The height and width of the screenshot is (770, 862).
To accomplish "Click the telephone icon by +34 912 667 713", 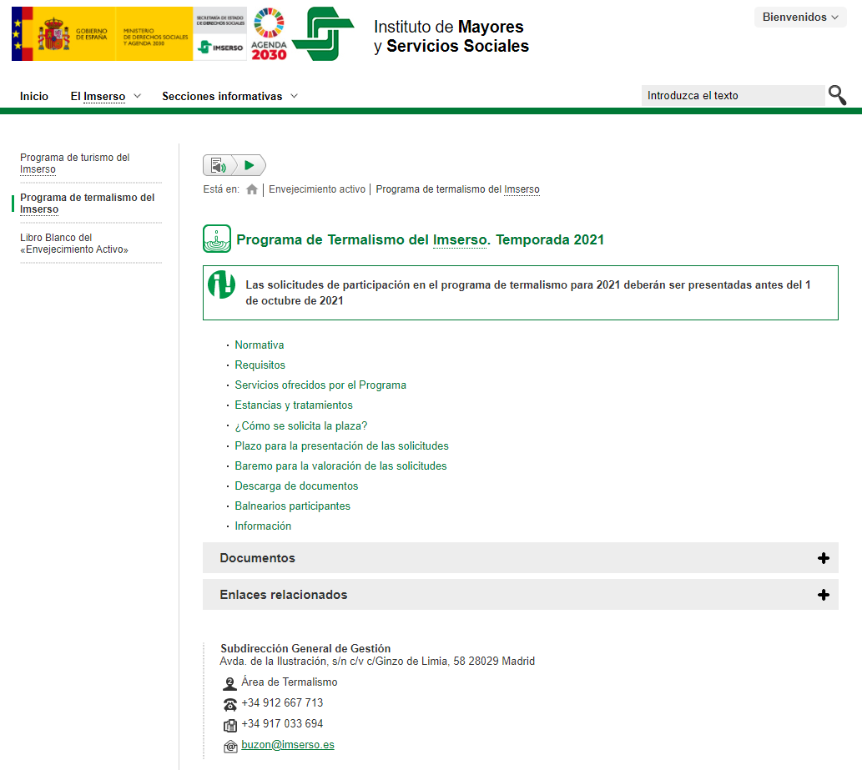I will pos(229,704).
